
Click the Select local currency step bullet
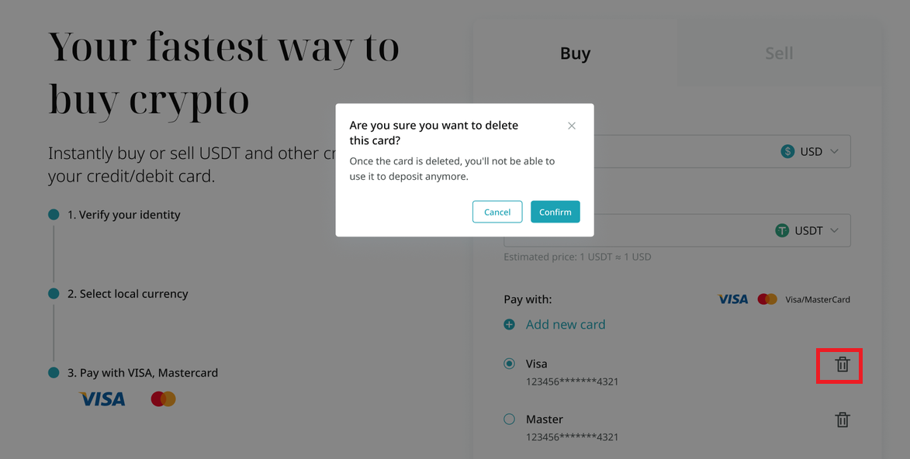[54, 294]
